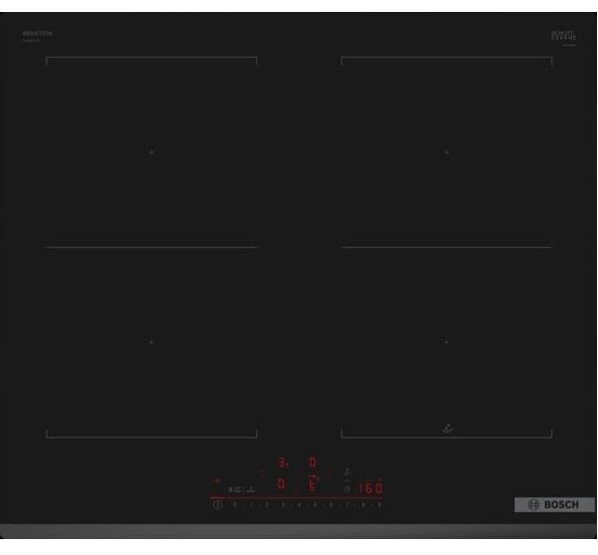Tap the divider line between the right cooking zones
Viewport: 598px width, 555px height.
[x=447, y=247]
